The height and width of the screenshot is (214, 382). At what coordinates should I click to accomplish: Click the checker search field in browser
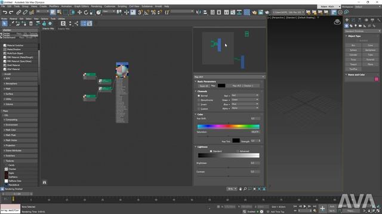[20, 30]
